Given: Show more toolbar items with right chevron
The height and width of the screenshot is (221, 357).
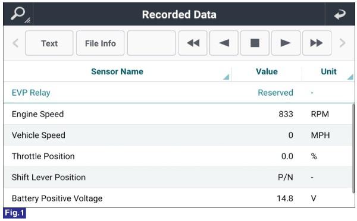Looking at the screenshot, I should point(342,43).
